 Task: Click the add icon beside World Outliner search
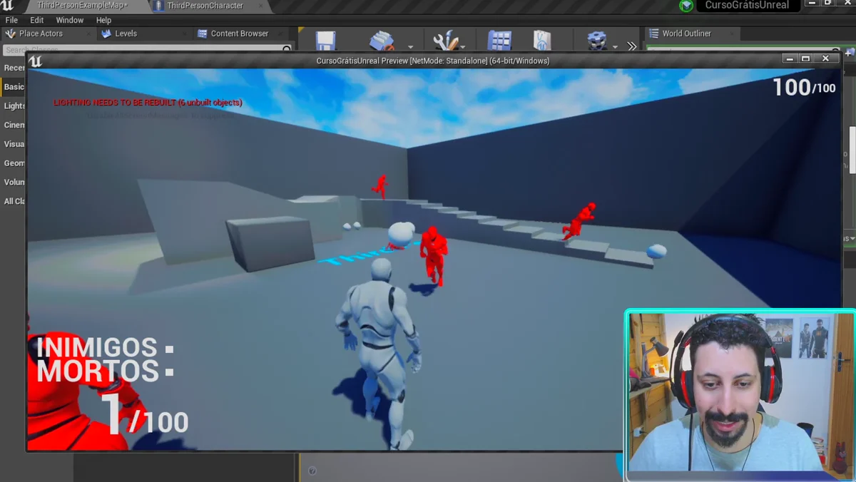850,52
